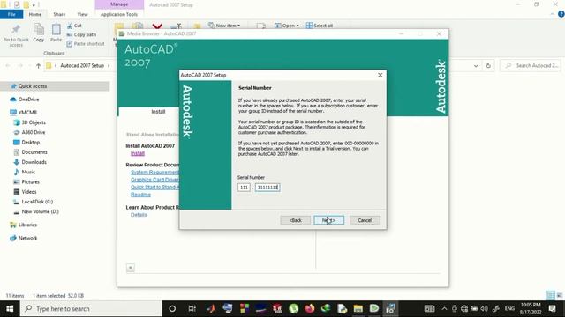Open the System Requirements link
565x317 pixels.
point(155,173)
